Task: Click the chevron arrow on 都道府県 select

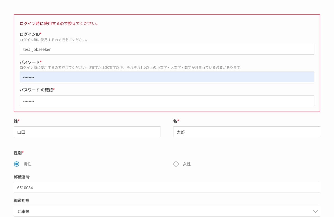Action: pos(315,211)
